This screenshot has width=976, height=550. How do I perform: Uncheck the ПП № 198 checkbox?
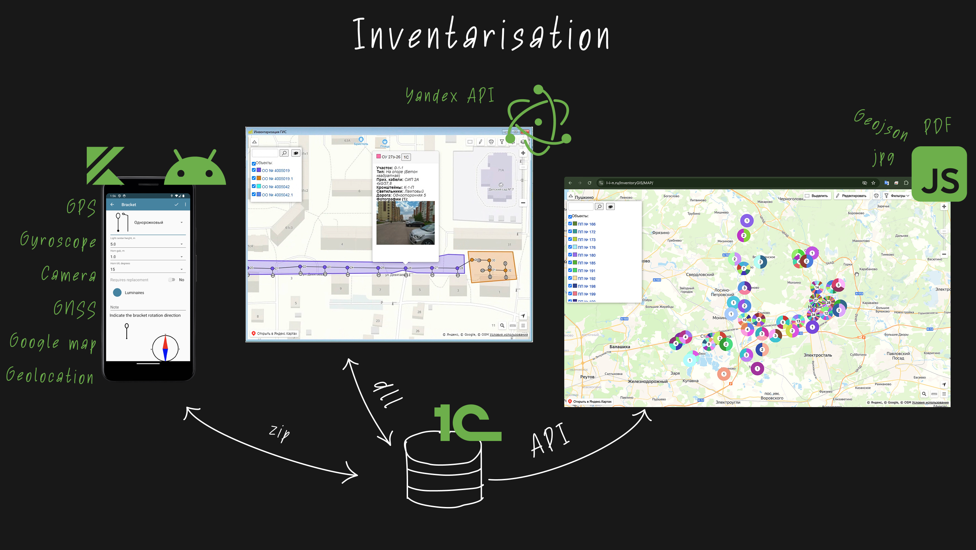570,286
